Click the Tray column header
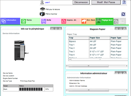The image size is (131, 96). pos(79,38)
